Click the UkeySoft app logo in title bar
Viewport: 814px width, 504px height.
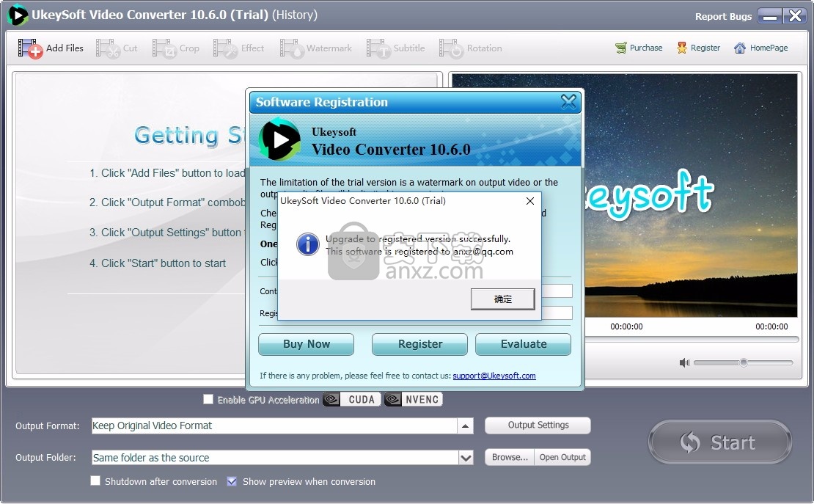pos(17,15)
